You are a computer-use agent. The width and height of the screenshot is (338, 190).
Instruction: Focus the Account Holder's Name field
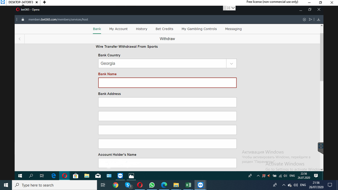[167, 163]
